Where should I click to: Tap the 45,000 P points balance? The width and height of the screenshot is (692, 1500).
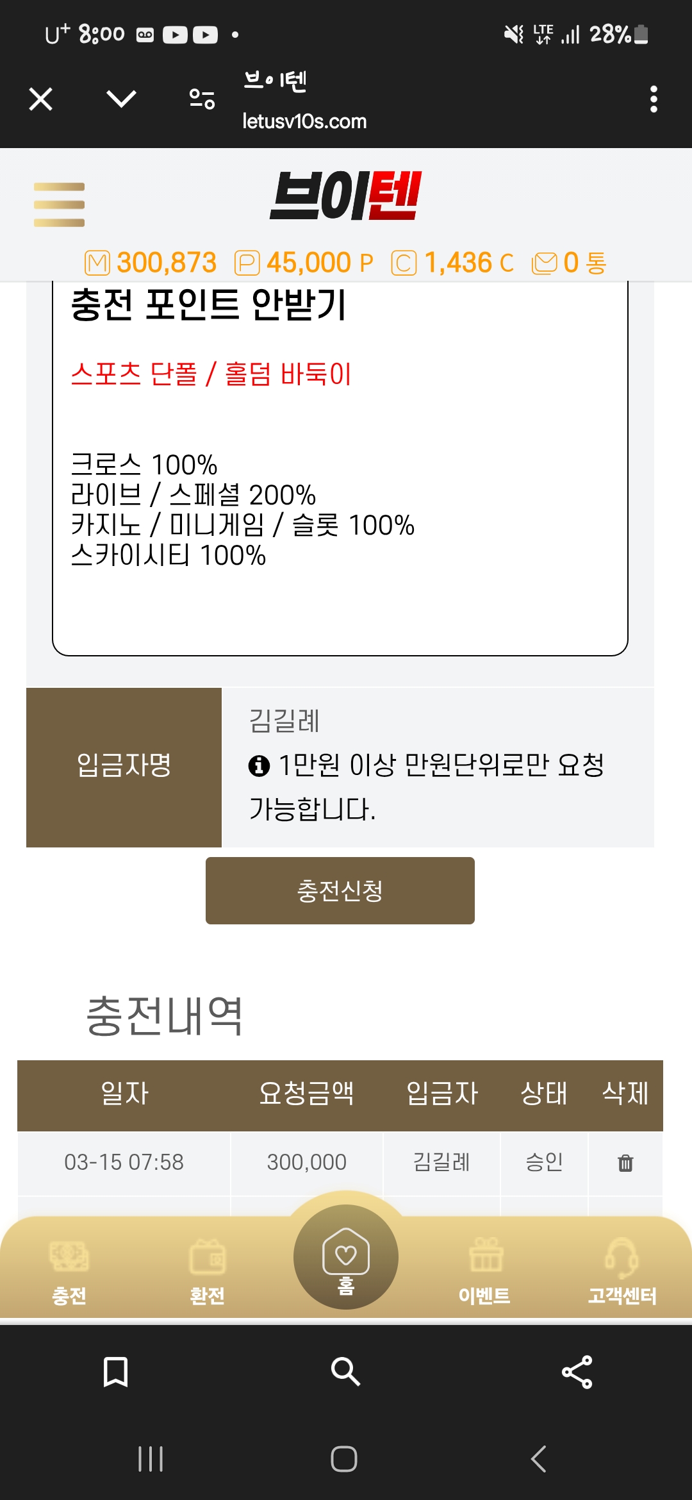(x=319, y=263)
